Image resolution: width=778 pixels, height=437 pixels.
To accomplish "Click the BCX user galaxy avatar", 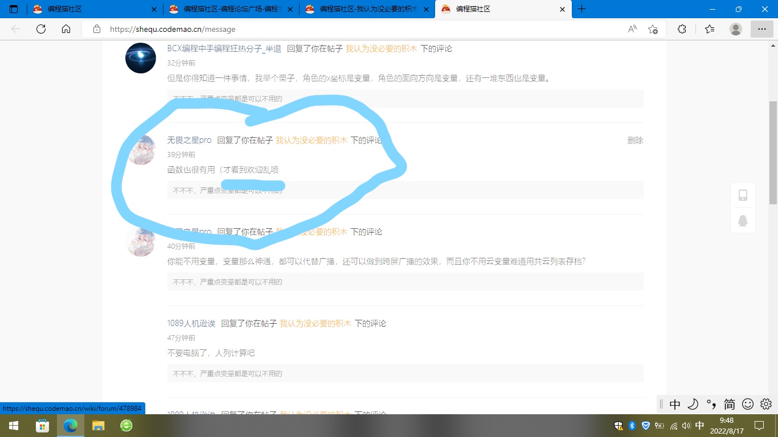I will tap(141, 58).
